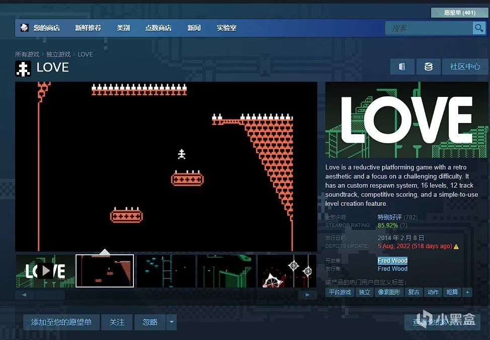Open the 新闻 menu item
Screen dimensions: 490x340
pos(194,28)
